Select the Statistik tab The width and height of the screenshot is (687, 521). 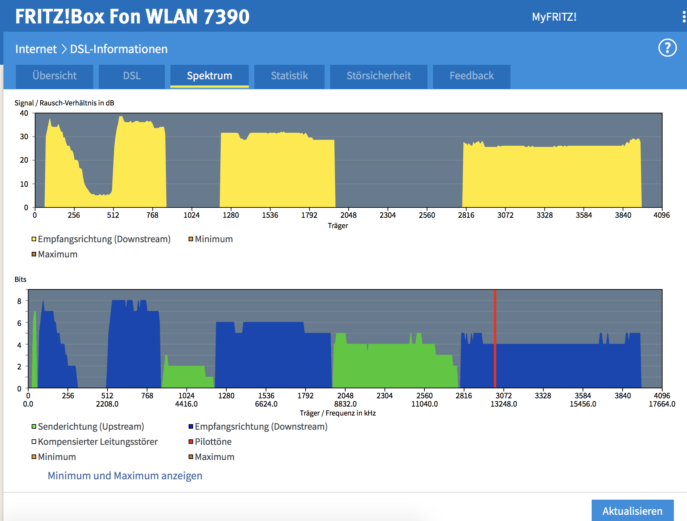pyautogui.click(x=289, y=76)
